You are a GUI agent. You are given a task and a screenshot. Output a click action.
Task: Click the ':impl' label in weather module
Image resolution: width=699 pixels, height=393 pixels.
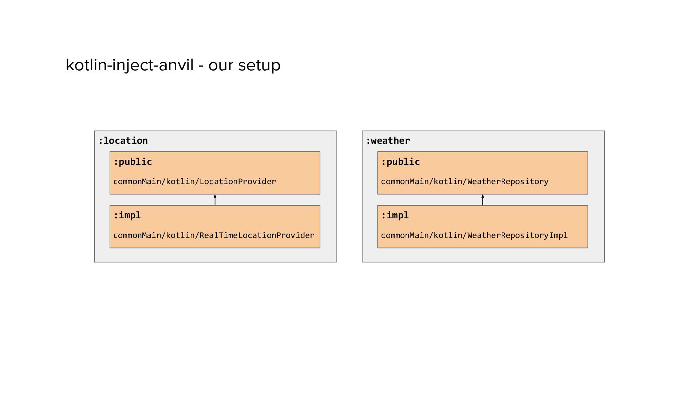(395, 215)
